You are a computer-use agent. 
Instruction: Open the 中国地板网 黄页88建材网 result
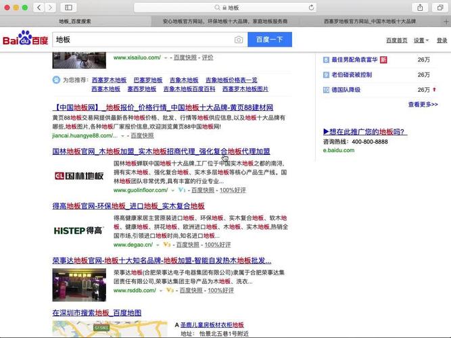click(163, 107)
